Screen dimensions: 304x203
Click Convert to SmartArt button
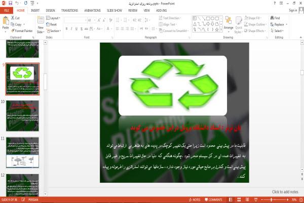pos(173,30)
